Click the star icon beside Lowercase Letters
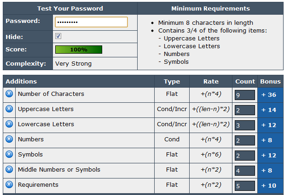This screenshot has width=284, height=195. pos(9,124)
